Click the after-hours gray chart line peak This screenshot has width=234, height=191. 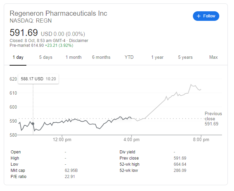[x=191, y=84]
